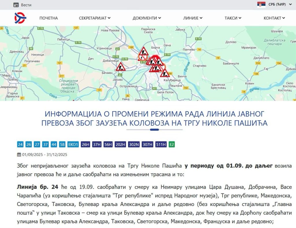Select the roadworks marker near Сурчин
This screenshot has width=296, height=228.
121,67
